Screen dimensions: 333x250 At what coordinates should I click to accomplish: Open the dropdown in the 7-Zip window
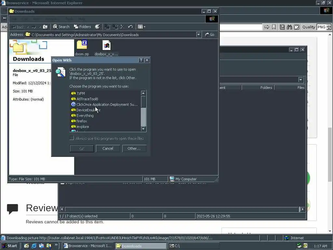click(300, 80)
